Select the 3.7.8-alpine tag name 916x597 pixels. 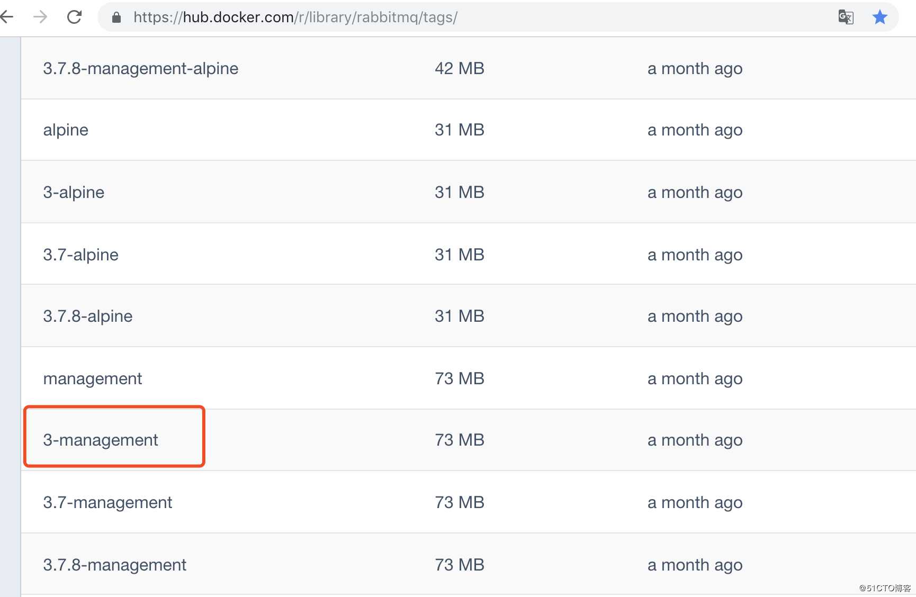(88, 316)
